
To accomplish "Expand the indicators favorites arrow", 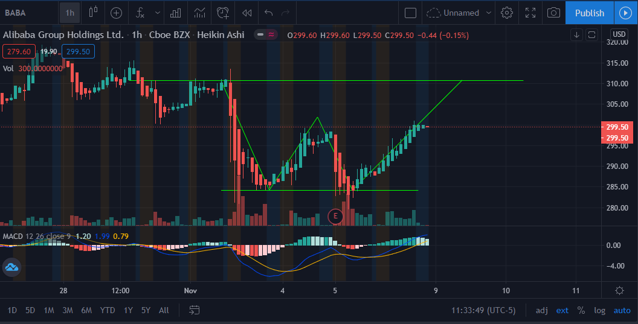I will pyautogui.click(x=158, y=13).
